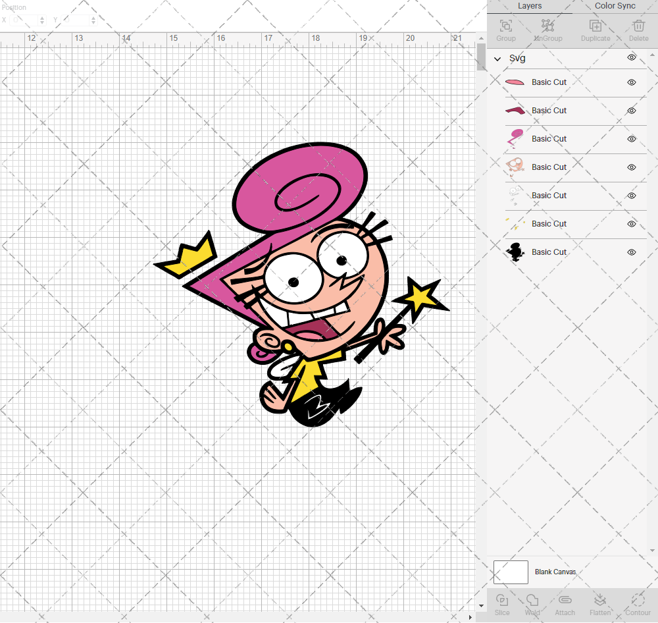Hide the entire Svg group

[631, 57]
